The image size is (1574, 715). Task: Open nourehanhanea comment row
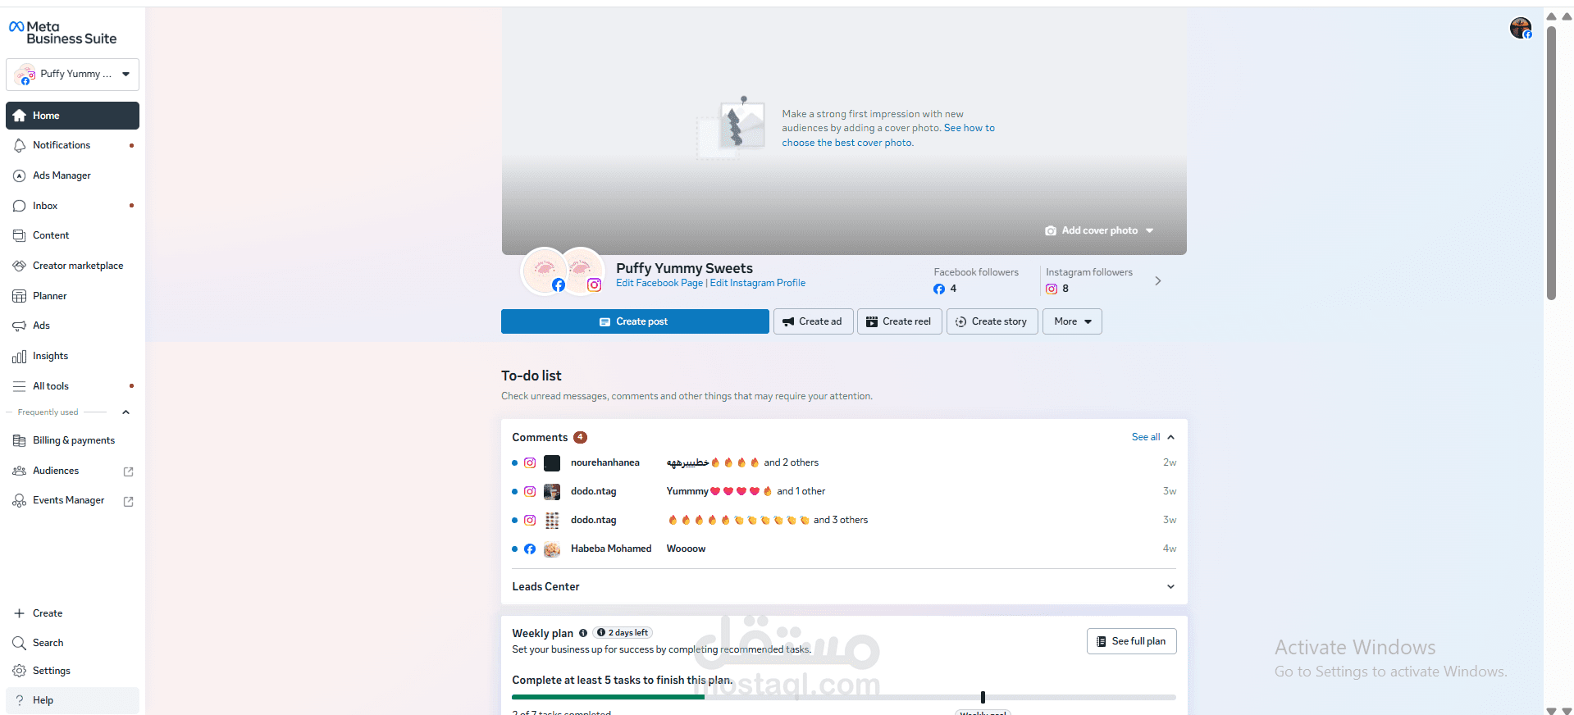844,462
